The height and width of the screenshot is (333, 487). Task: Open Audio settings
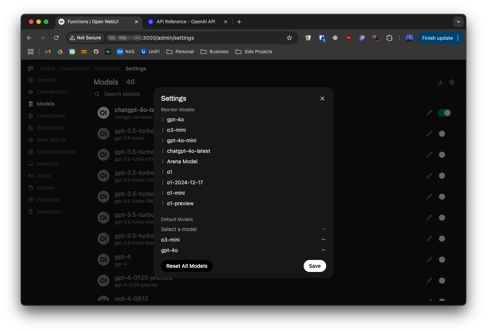click(39, 176)
